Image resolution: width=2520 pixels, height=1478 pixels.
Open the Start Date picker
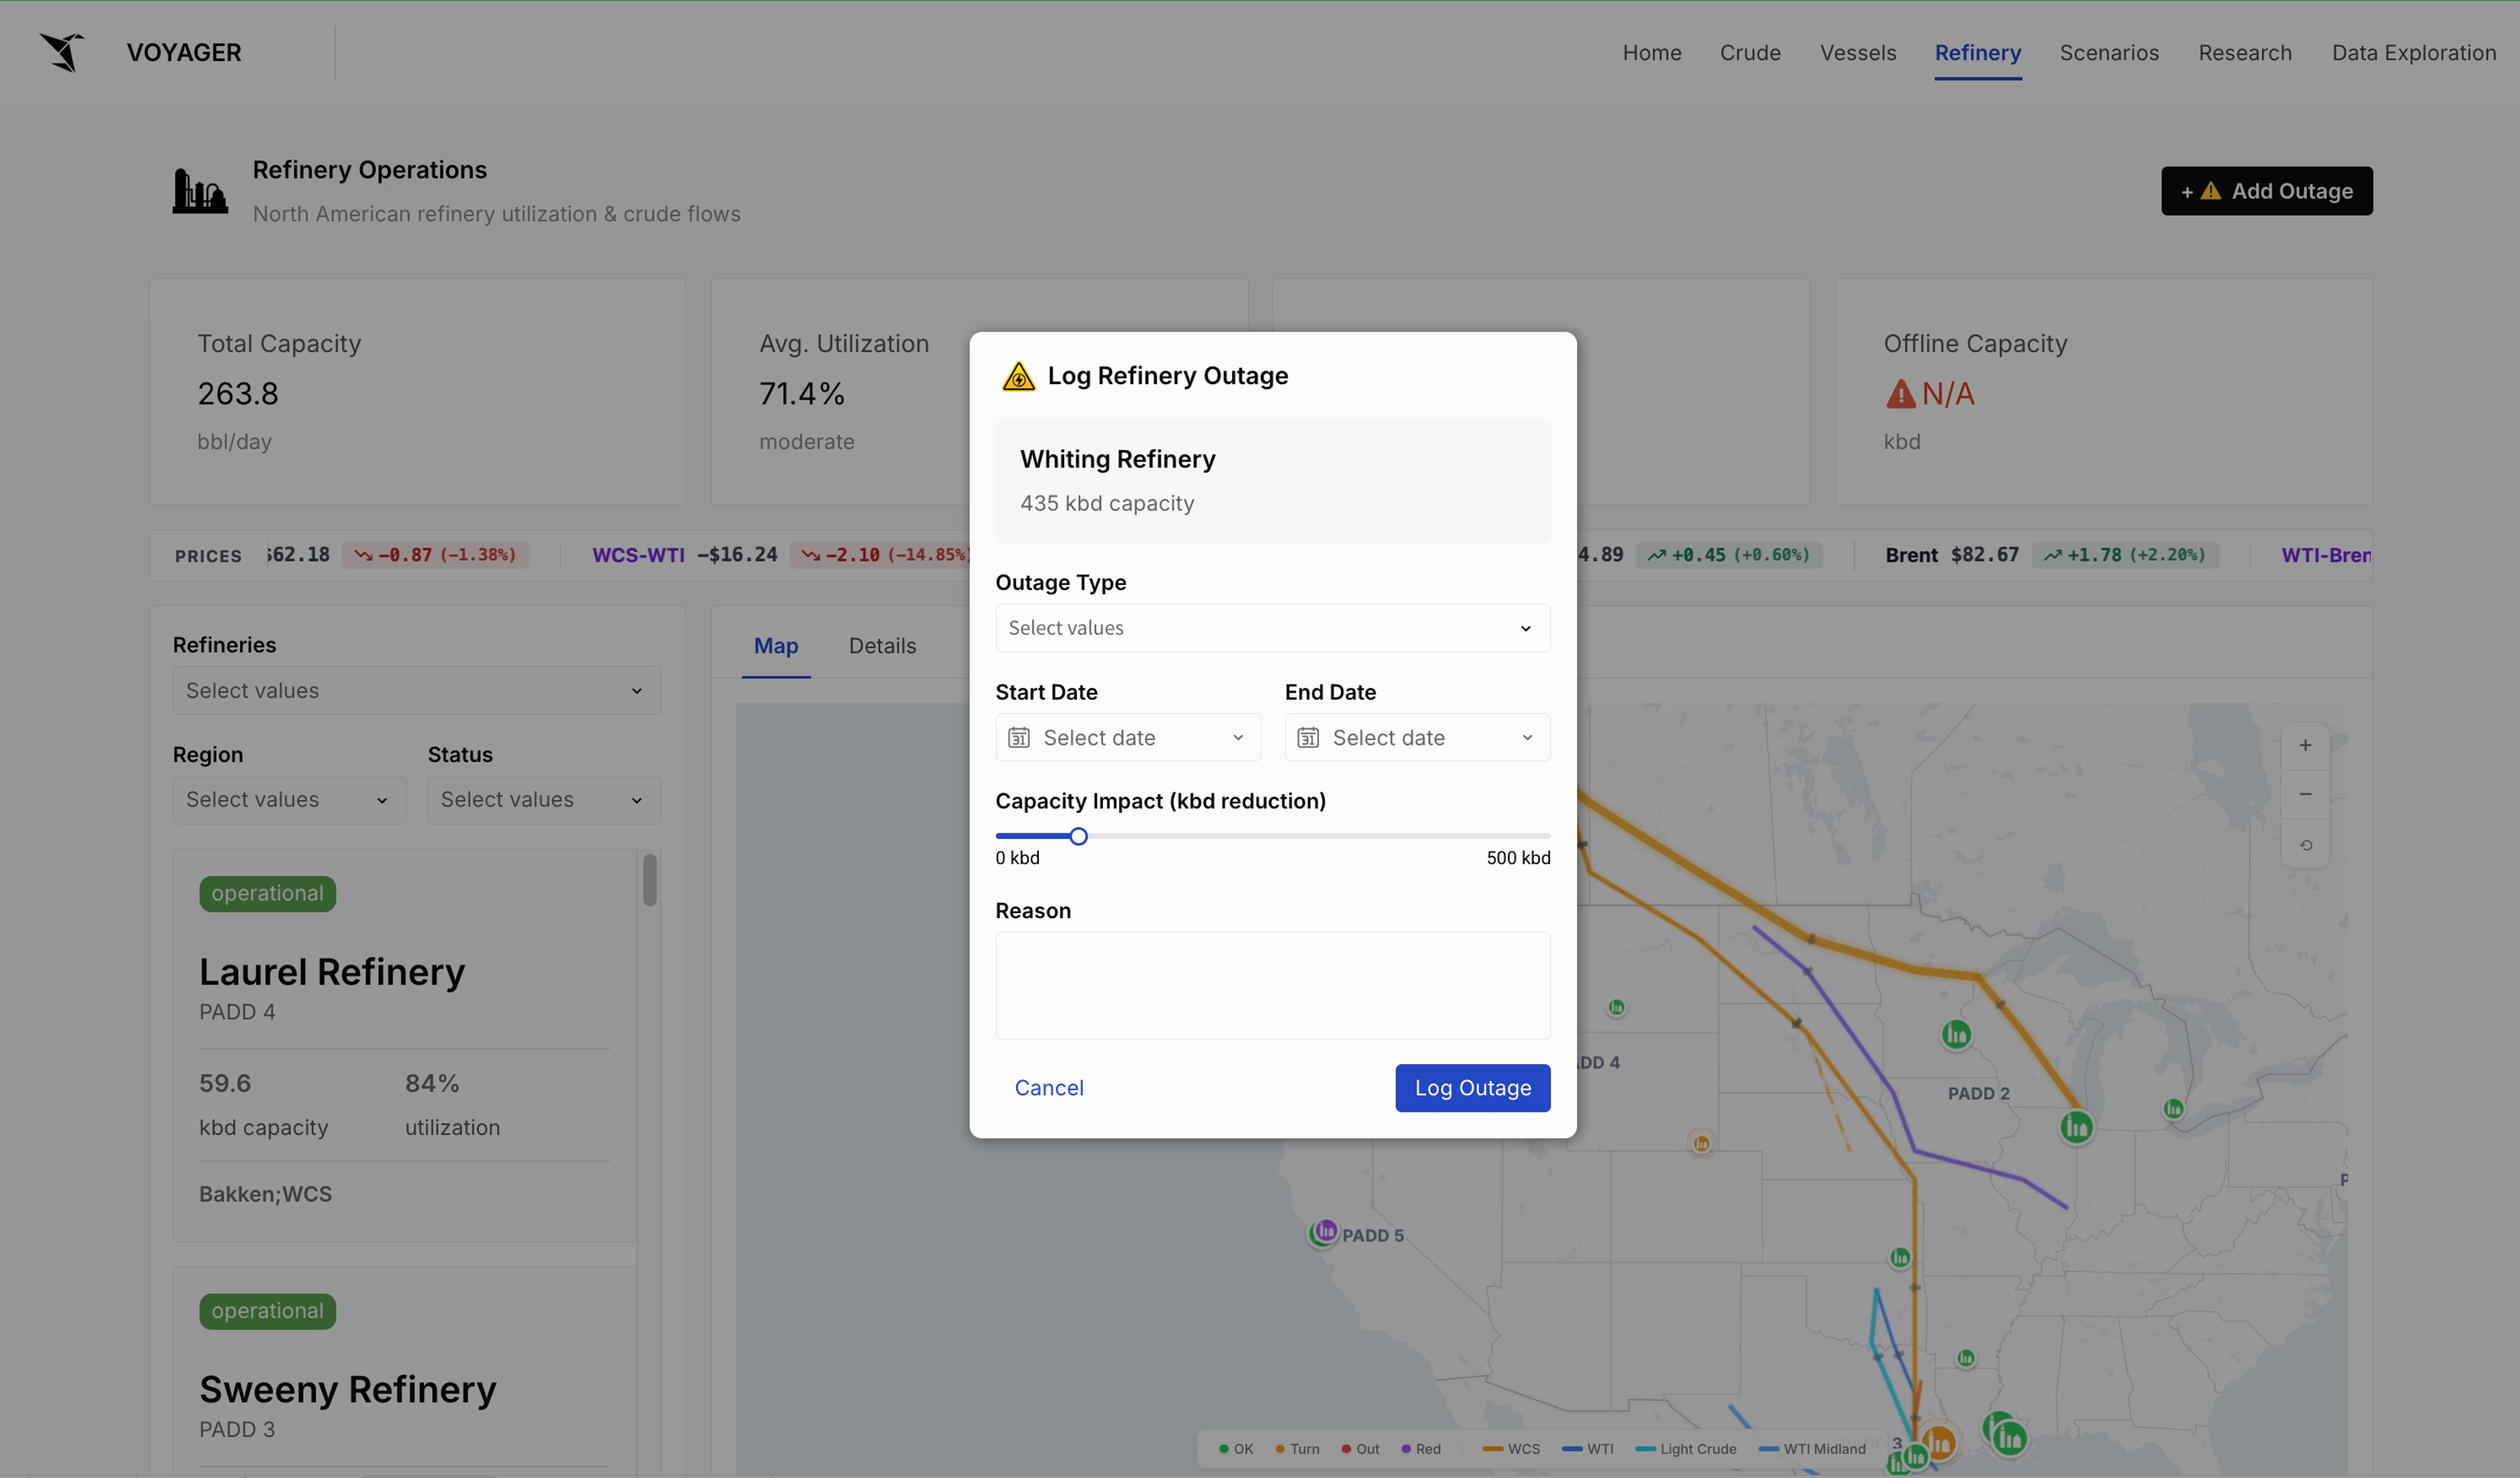1127,738
